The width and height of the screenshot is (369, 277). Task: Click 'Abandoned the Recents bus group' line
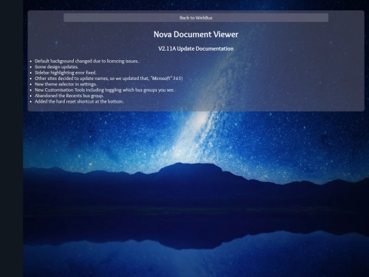pos(69,96)
